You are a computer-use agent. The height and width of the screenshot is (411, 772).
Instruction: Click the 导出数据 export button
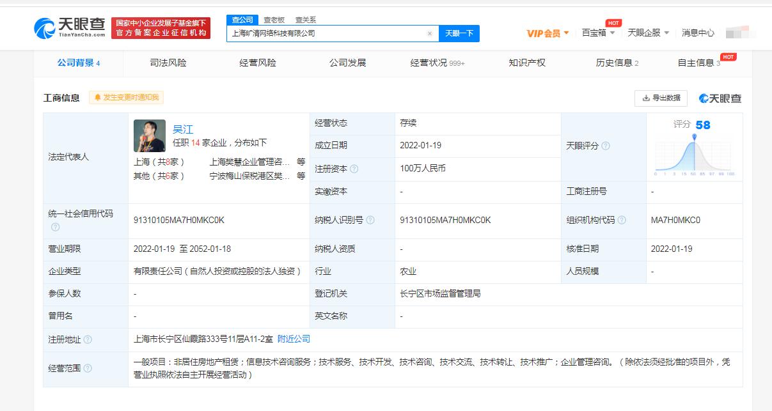pos(661,98)
